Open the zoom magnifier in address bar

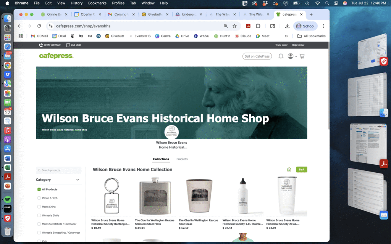click(226, 26)
